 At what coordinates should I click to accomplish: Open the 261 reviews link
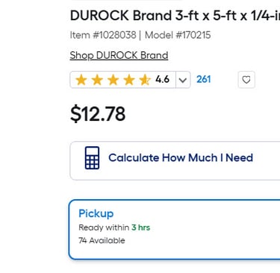pos(204,80)
